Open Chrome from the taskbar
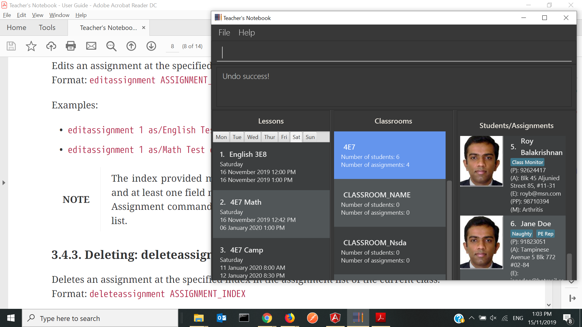The height and width of the screenshot is (327, 582). (x=267, y=318)
